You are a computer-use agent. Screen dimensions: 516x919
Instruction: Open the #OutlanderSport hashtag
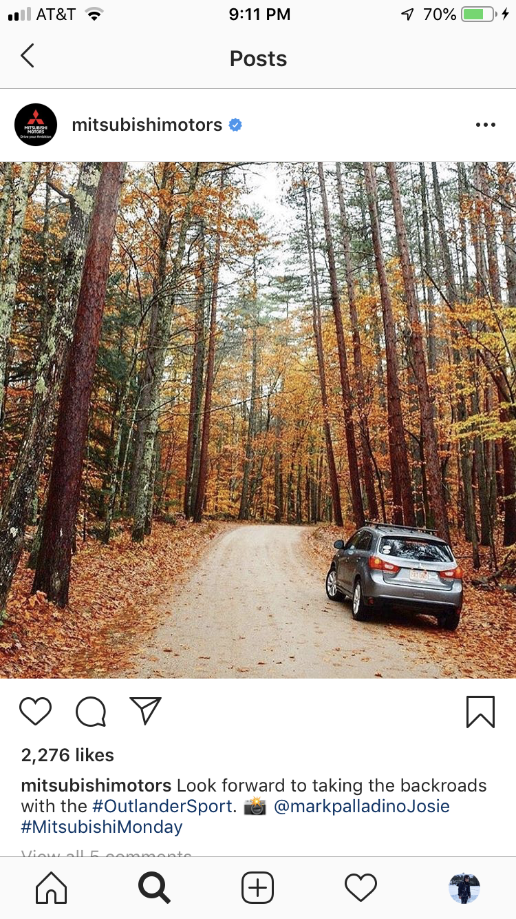coord(163,806)
